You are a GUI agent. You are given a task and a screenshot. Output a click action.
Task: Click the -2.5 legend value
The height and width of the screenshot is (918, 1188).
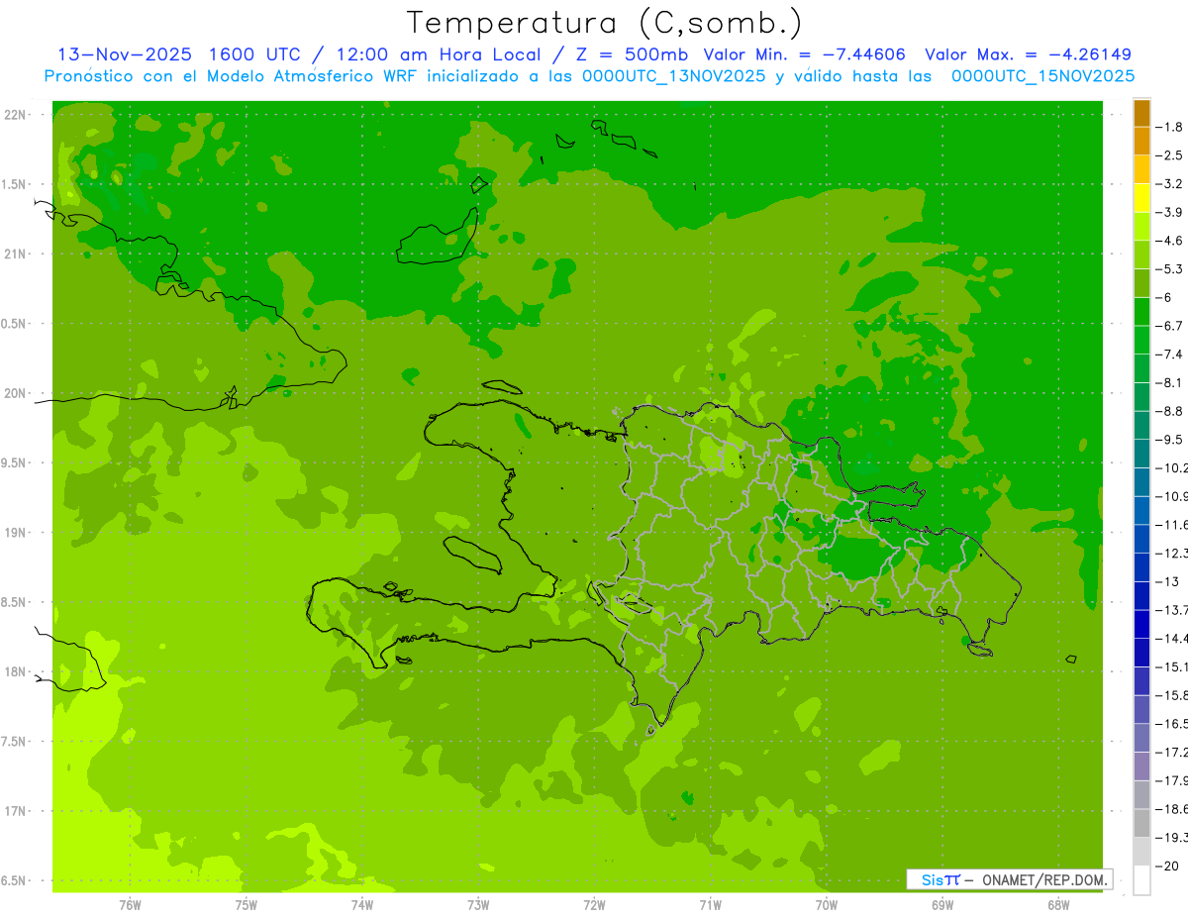[x=1171, y=155]
